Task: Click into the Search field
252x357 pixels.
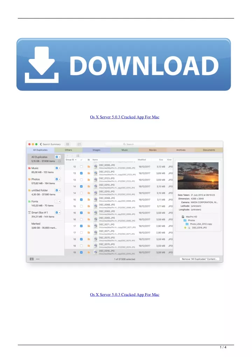Action: tap(130, 144)
